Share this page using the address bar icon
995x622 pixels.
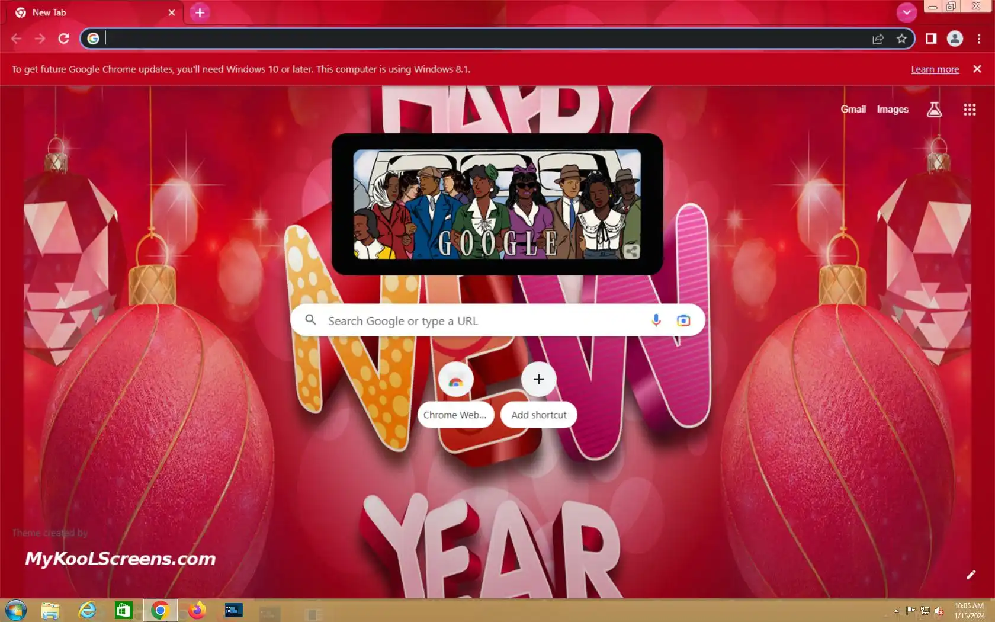[878, 39]
